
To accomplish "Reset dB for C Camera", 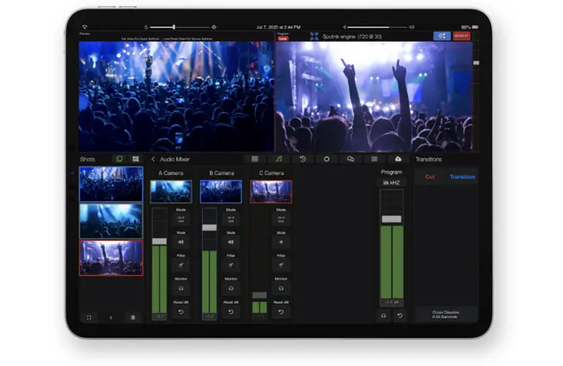I will pos(281,312).
